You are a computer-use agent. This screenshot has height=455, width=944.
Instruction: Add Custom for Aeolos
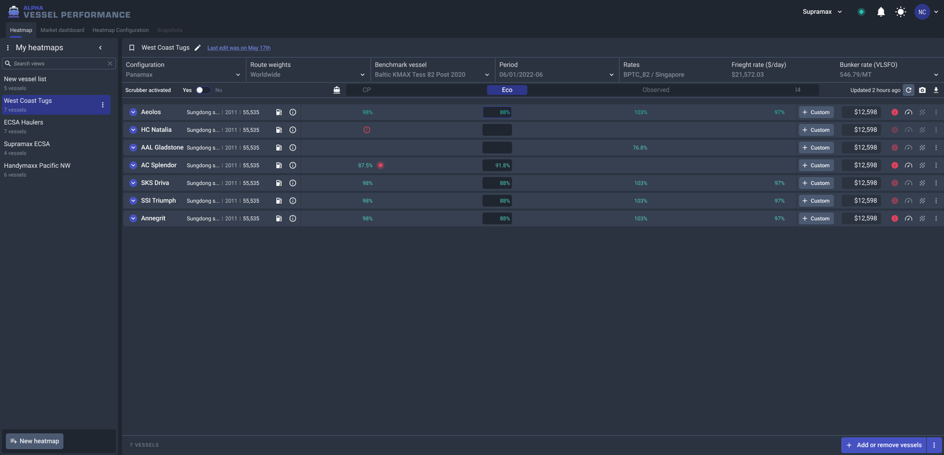tap(816, 112)
